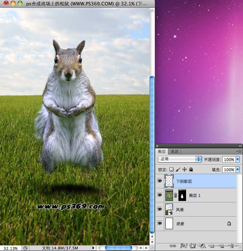243x251 pixels.
Task: Click the document window title text
Action: point(86,4)
